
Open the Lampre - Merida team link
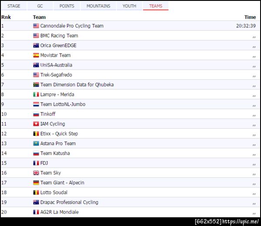click(57, 94)
